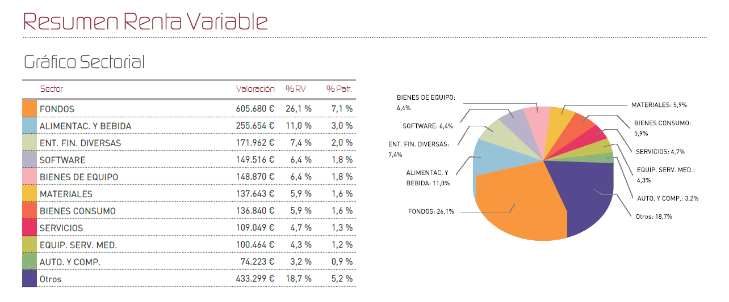
Task: Click the Sector column header
Action: [x=52, y=89]
